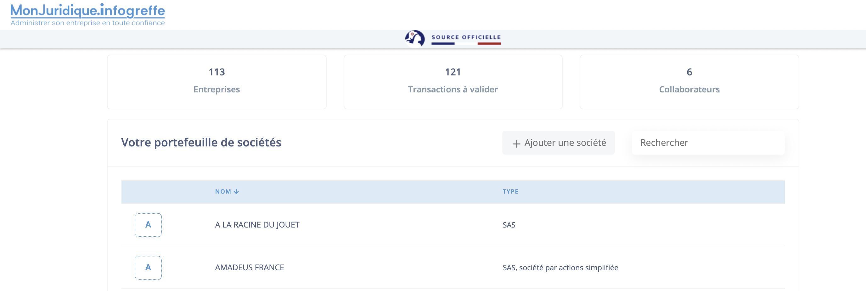
Task: Expand details for A LA RACINE DU JOUET
Action: (257, 225)
